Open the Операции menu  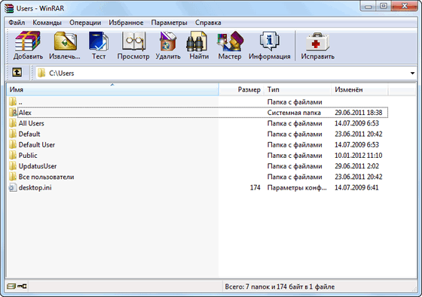(85, 23)
